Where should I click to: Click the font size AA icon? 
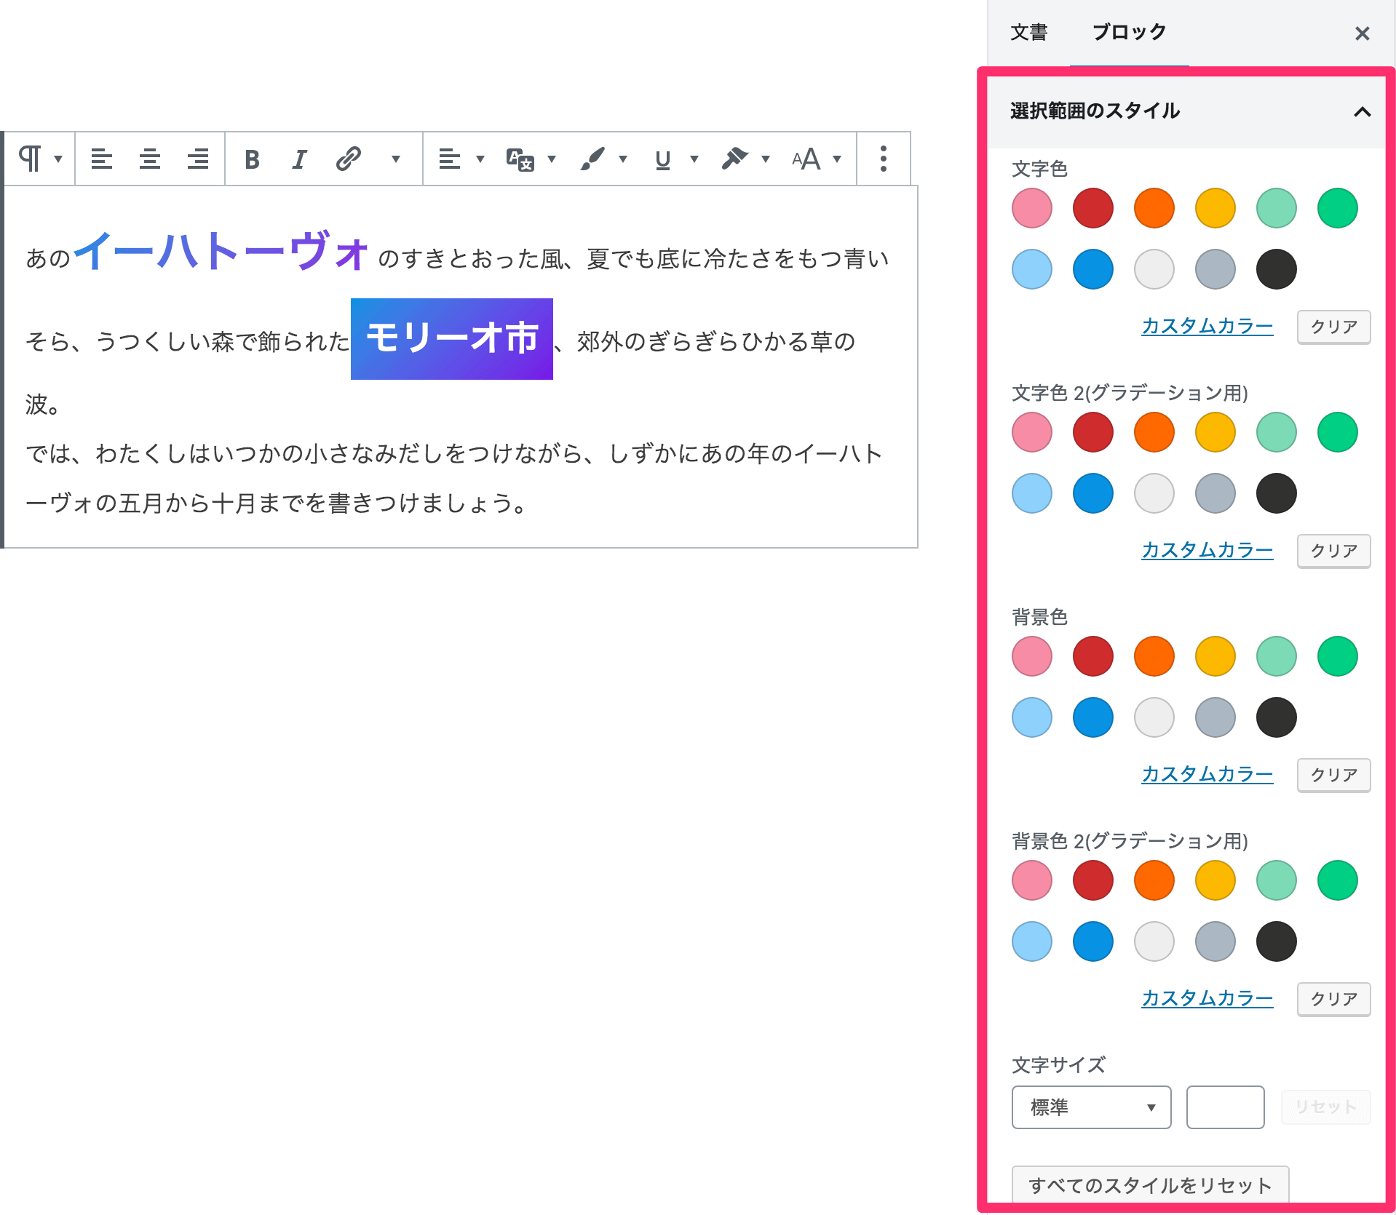click(x=806, y=159)
